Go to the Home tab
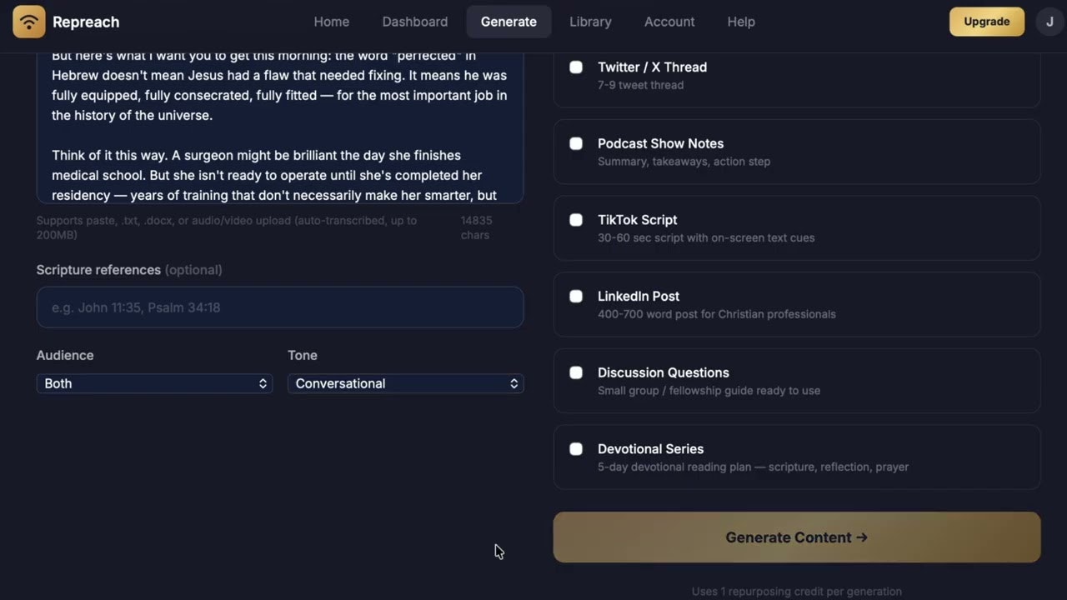The width and height of the screenshot is (1067, 600). 332,22
